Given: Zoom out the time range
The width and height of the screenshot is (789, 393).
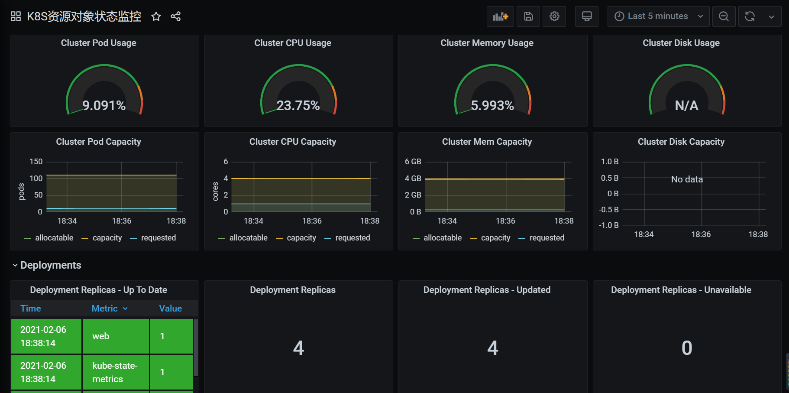Looking at the screenshot, I should point(724,16).
